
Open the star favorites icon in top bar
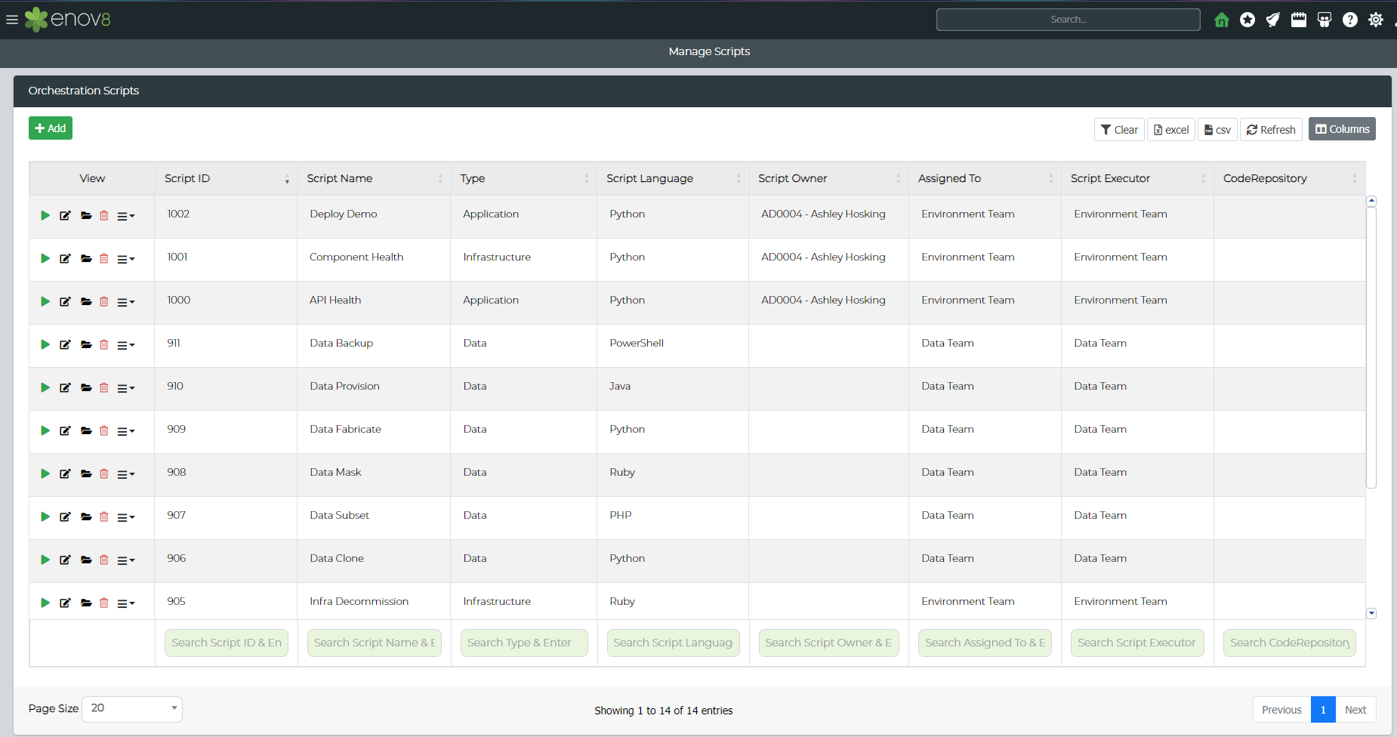[1247, 20]
